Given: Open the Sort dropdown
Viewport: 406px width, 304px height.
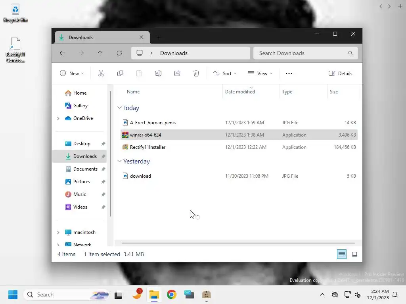Looking at the screenshot, I should (225, 73).
